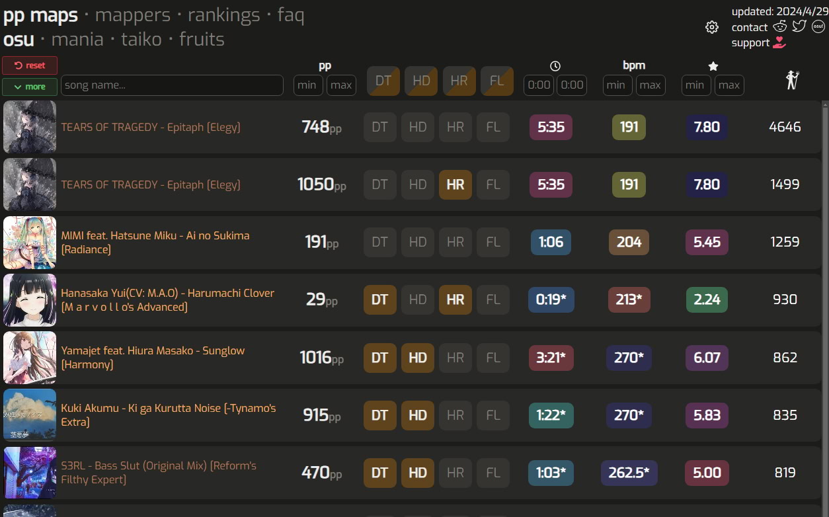The width and height of the screenshot is (829, 517).
Task: Toggle the HD mod filter in the header
Action: (421, 81)
